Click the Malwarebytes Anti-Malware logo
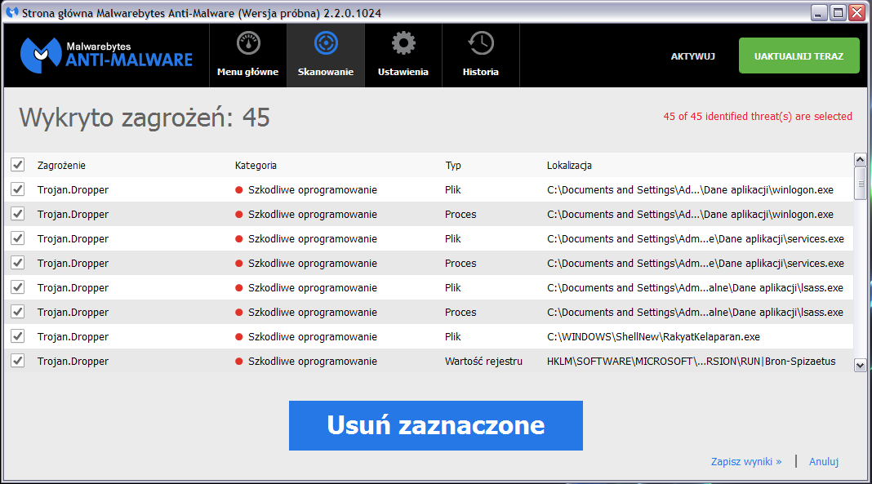 pos(106,55)
